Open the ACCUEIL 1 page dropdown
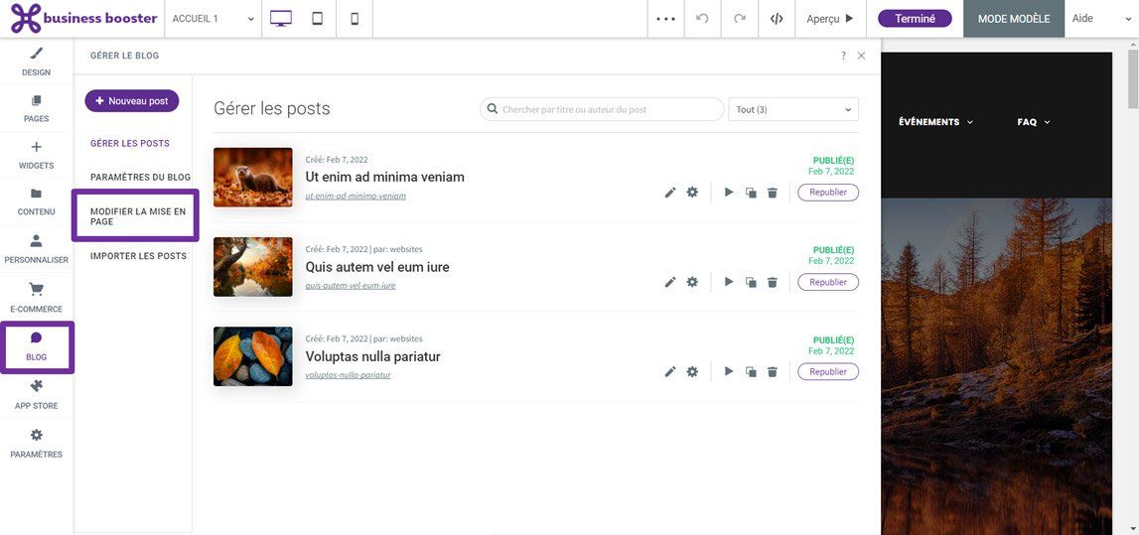Screen dimensions: 1139x535 tap(213, 19)
